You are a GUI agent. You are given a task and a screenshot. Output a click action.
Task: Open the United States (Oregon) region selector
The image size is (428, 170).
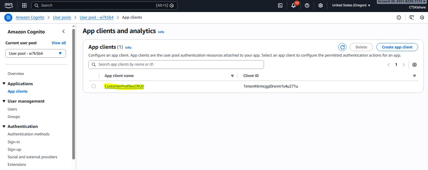(x=351, y=5)
